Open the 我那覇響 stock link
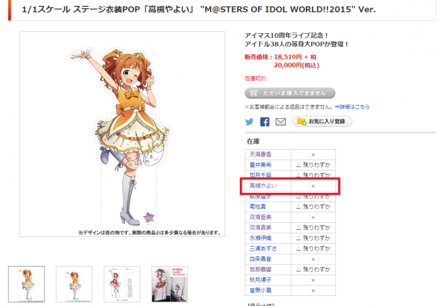This screenshot has height=306, width=440. [260, 270]
